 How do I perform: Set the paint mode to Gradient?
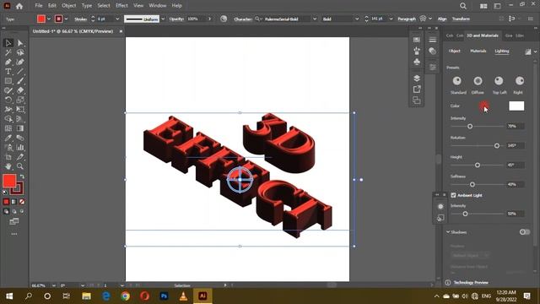[x=14, y=202]
